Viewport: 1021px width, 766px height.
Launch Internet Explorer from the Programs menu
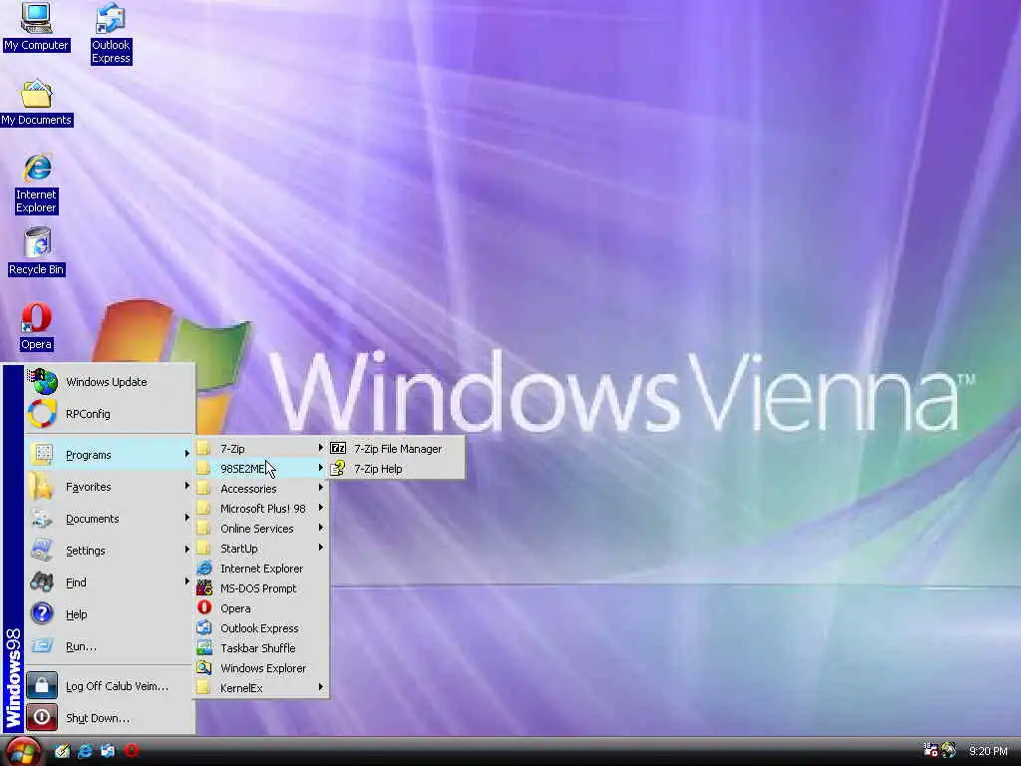click(261, 569)
